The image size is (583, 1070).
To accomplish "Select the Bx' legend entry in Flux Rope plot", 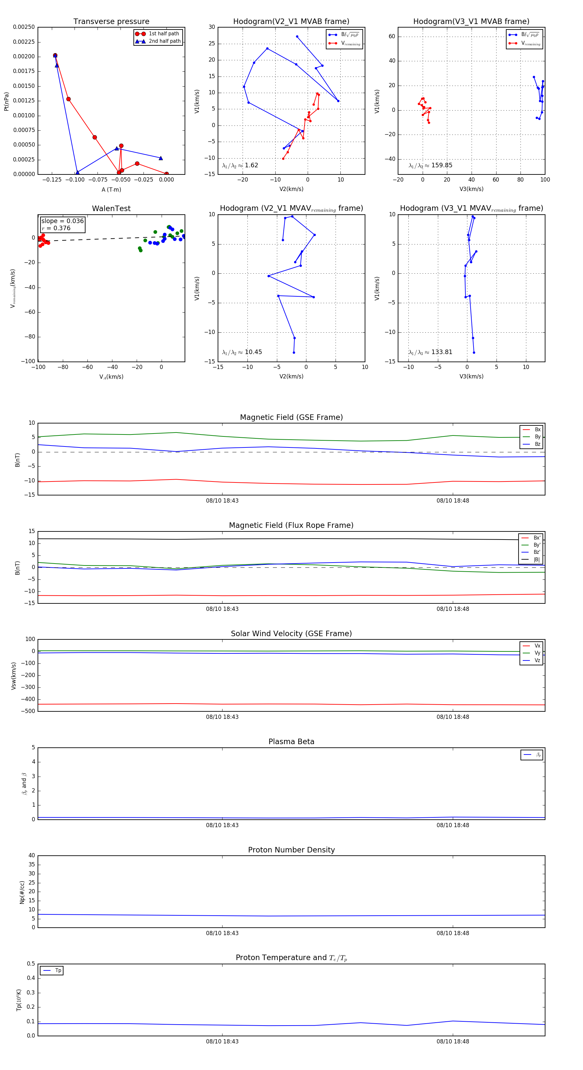I will 531,538.
